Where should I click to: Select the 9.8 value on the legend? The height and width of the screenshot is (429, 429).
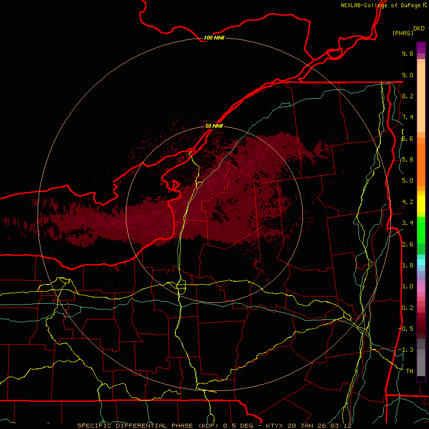[x=408, y=53]
